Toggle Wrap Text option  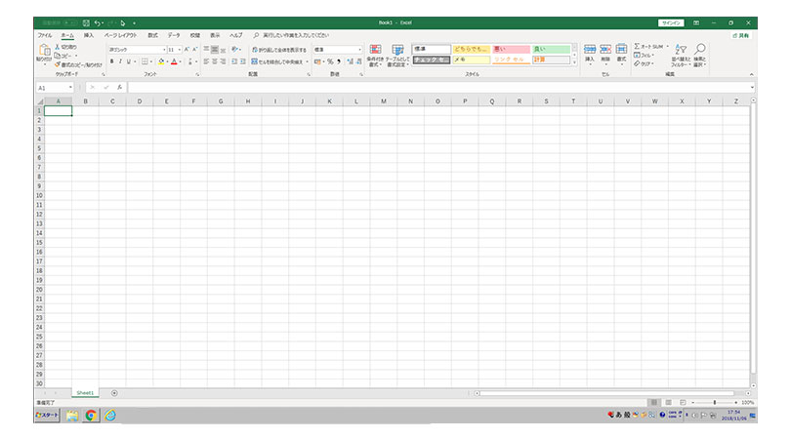[279, 50]
